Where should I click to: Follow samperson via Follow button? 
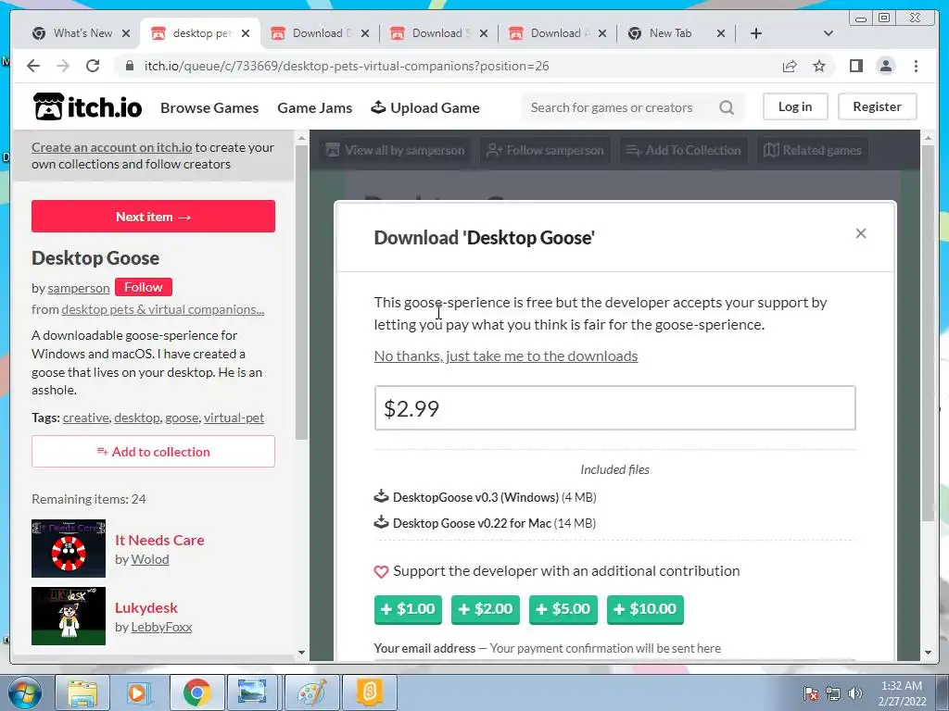(144, 287)
